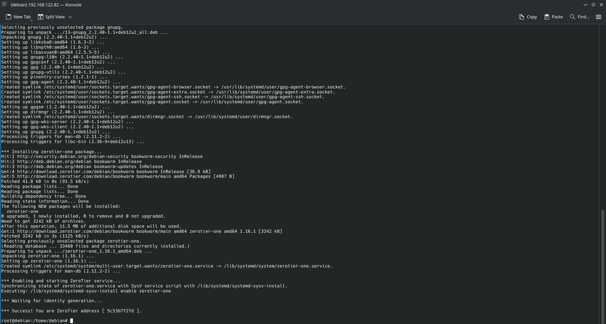
Task: Click the root@debian shell prompt line
Action: pos(34,321)
